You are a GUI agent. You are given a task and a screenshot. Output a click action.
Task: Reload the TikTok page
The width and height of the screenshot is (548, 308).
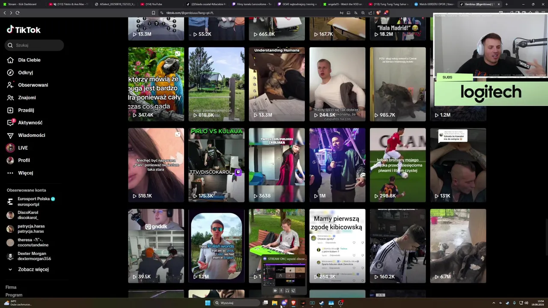18,13
